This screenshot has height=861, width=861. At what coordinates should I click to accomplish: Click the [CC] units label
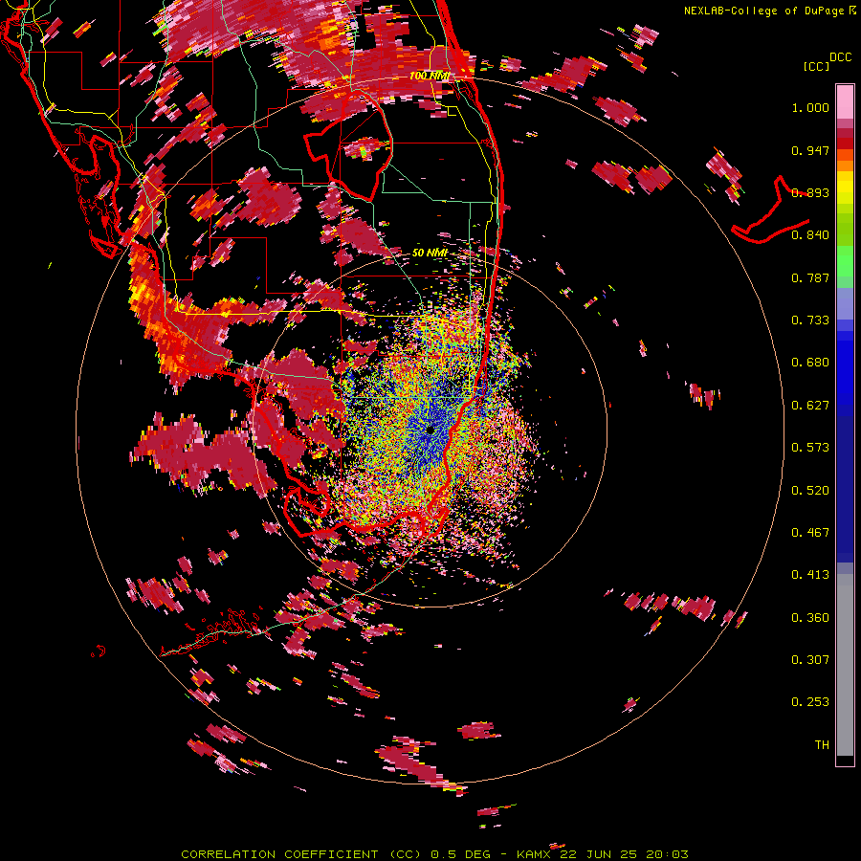[x=816, y=66]
